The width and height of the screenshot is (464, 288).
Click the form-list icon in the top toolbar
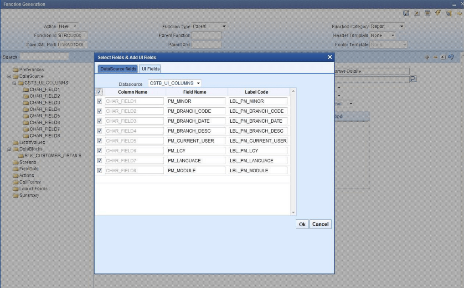pyautogui.click(x=427, y=13)
